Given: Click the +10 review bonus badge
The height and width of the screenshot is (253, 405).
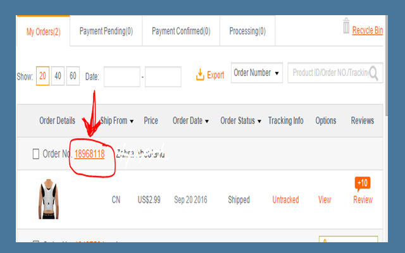Looking at the screenshot, I should [x=363, y=183].
